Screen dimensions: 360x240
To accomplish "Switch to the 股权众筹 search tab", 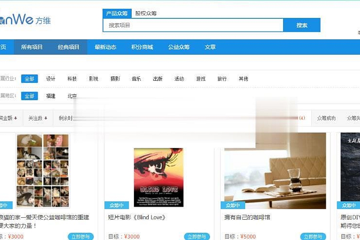I will (146, 13).
